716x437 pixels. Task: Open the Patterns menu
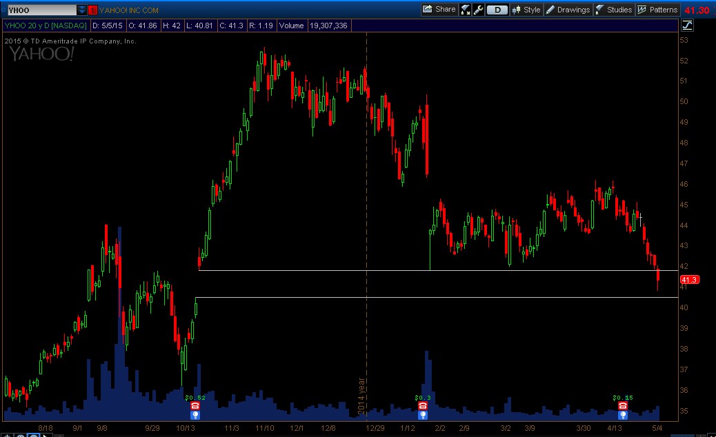click(657, 10)
